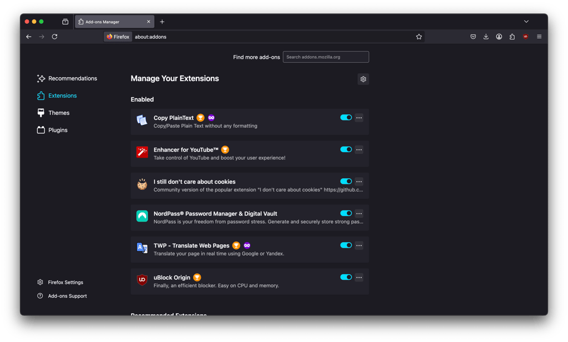Open the TWP - Translate Web Pages title
Image resolution: width=568 pixels, height=342 pixels.
click(191, 245)
